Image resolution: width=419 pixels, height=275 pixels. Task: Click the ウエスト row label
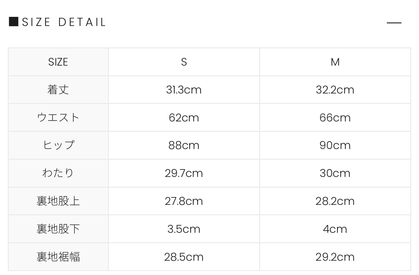coord(58,118)
